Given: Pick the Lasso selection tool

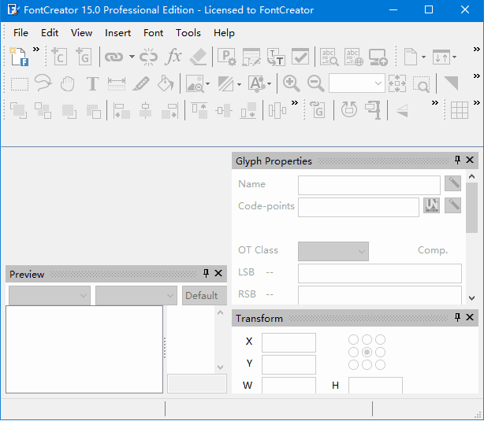Looking at the screenshot, I should pyautogui.click(x=43, y=83).
